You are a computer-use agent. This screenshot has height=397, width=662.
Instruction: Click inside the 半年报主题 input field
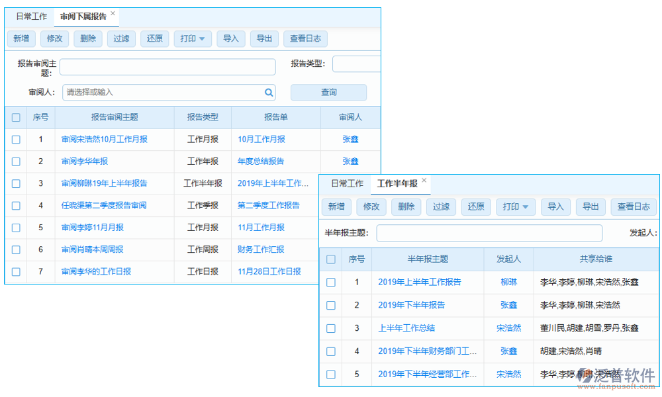click(490, 233)
